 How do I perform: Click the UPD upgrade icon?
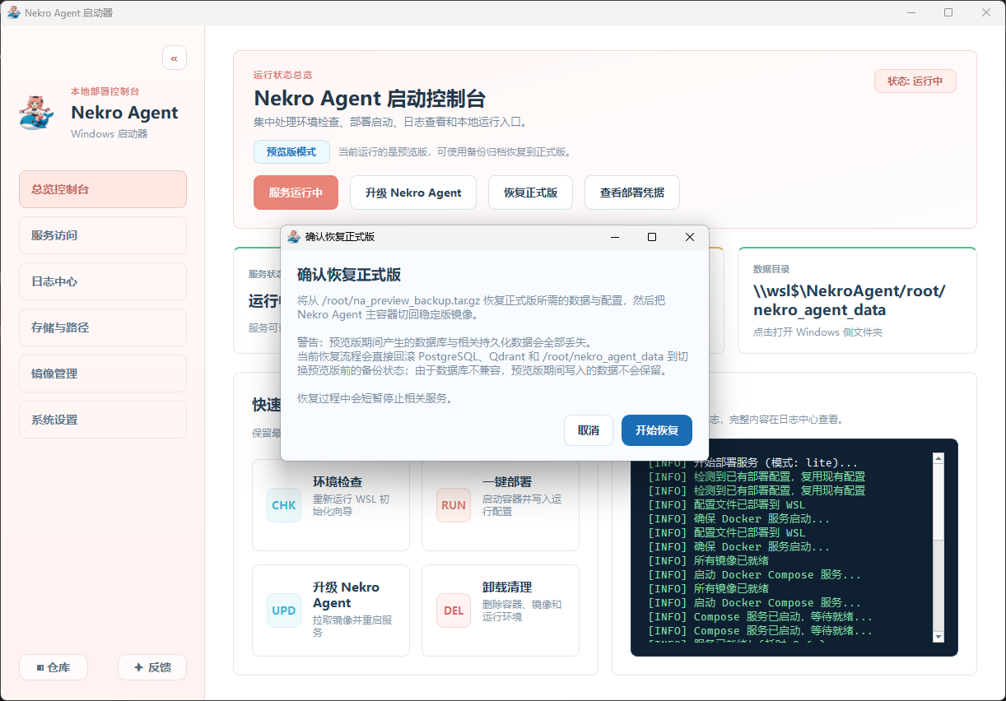[284, 610]
